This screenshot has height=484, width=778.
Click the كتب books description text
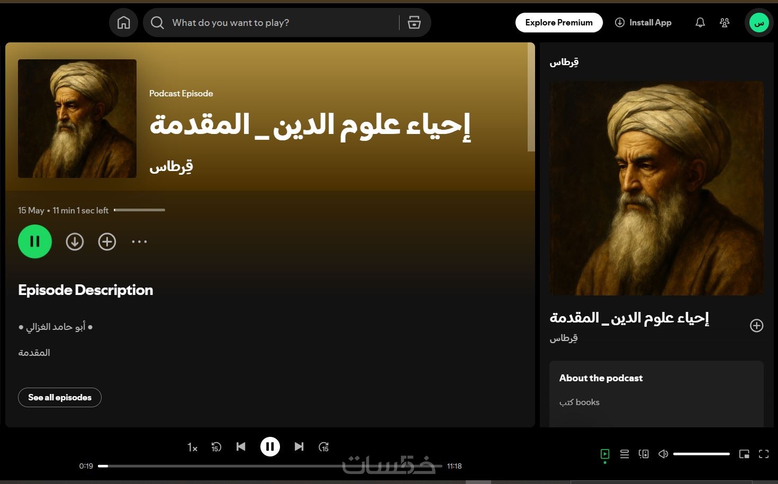(x=580, y=402)
